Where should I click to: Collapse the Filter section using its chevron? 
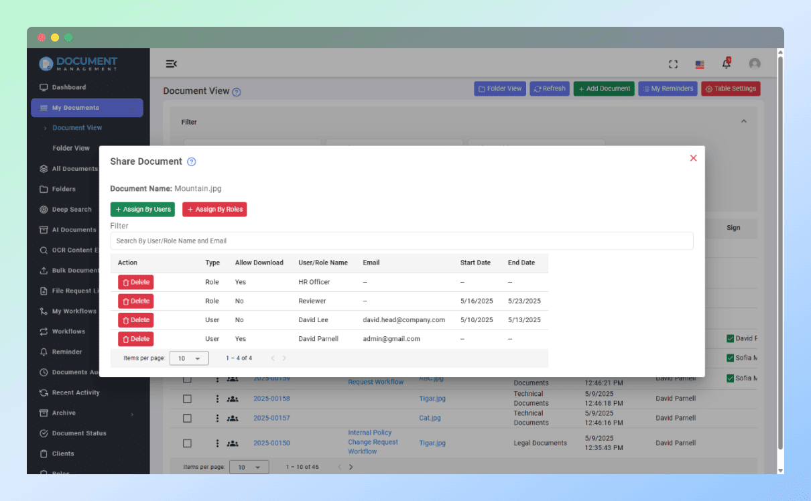[x=743, y=121]
